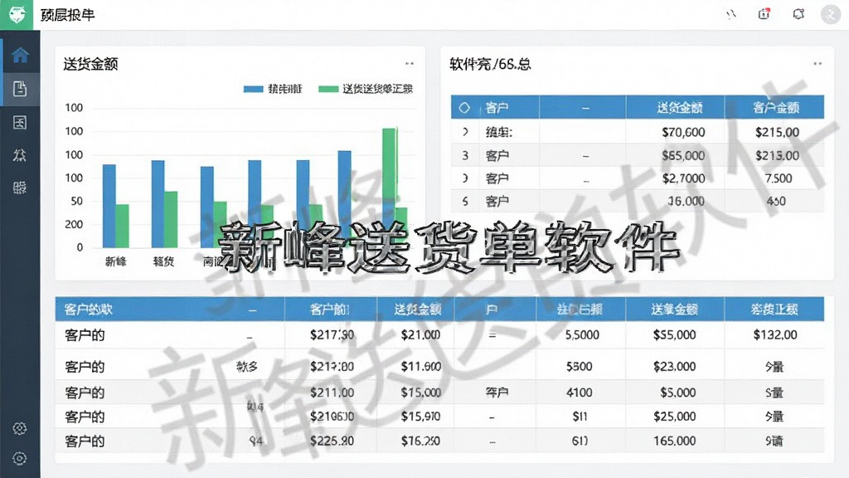Click the $225.90 cell
Image resolution: width=849 pixels, height=478 pixels.
tap(332, 441)
